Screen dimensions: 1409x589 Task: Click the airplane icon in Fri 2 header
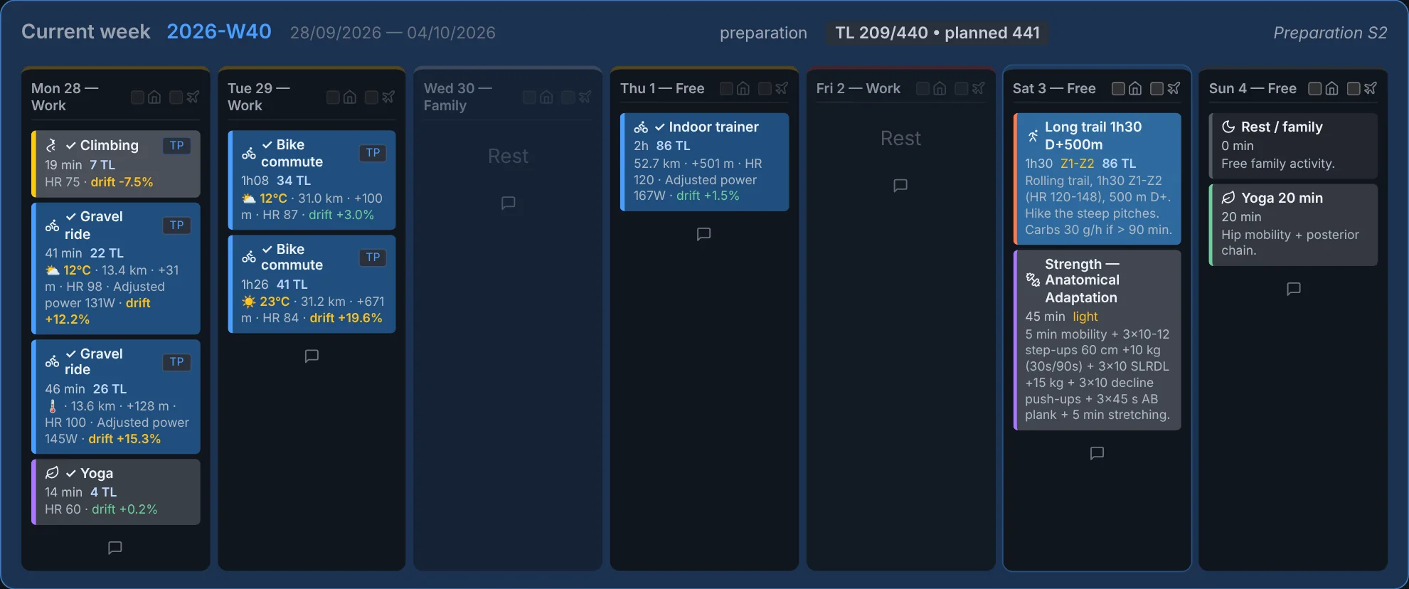click(x=979, y=88)
